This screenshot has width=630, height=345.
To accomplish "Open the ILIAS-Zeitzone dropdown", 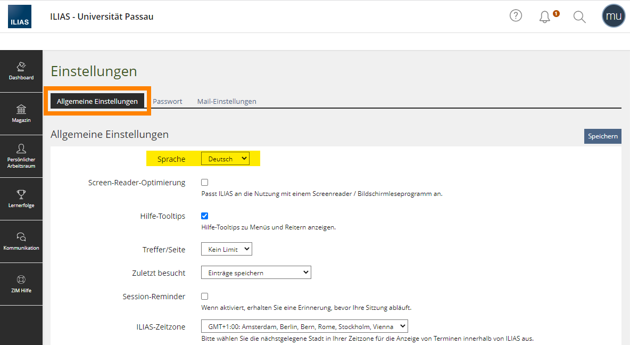I will 304,326.
